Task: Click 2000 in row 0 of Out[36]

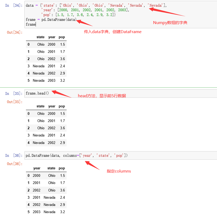Action: pos(37,175)
